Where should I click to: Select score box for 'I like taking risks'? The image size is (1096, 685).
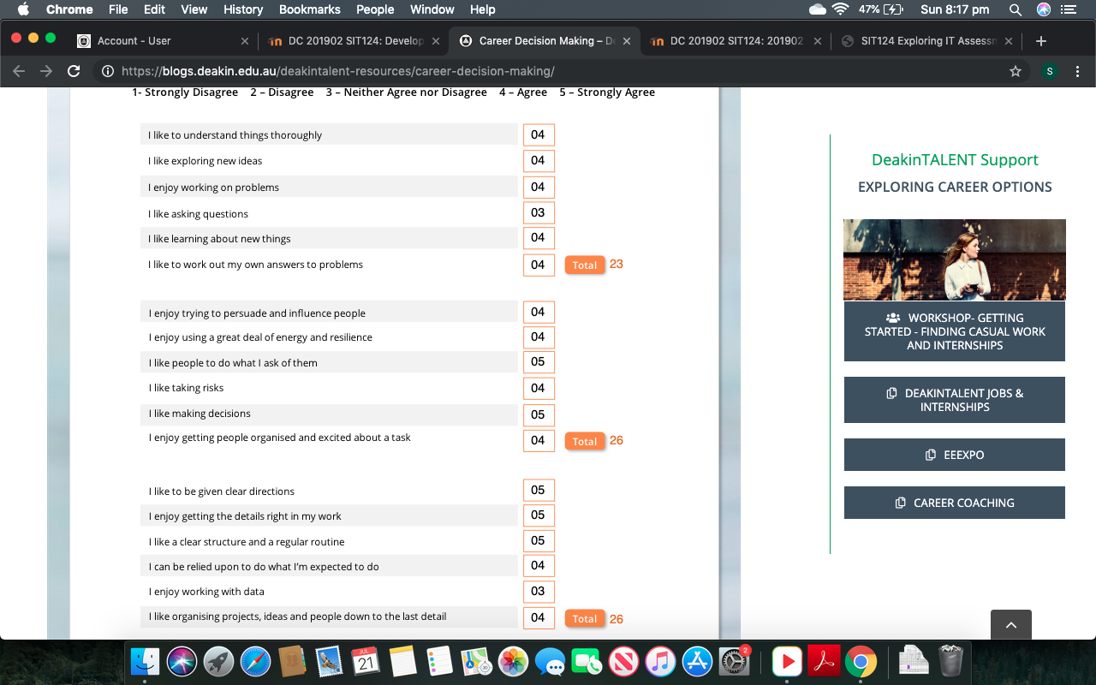tap(539, 389)
